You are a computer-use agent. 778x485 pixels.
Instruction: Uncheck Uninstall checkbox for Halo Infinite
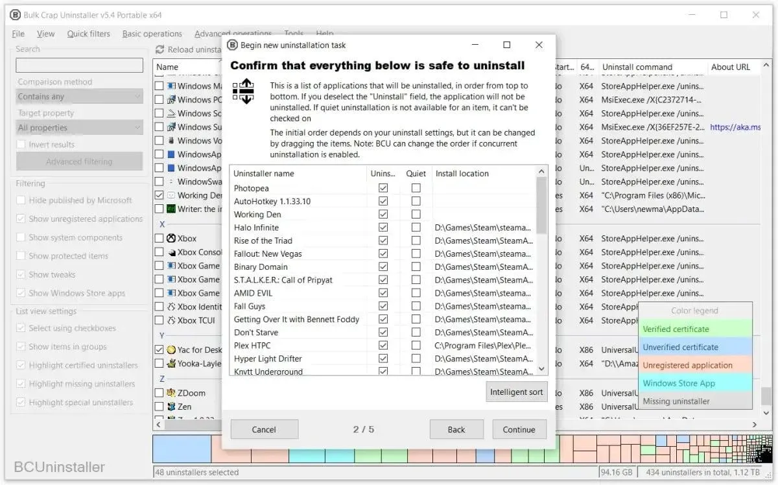[383, 228]
